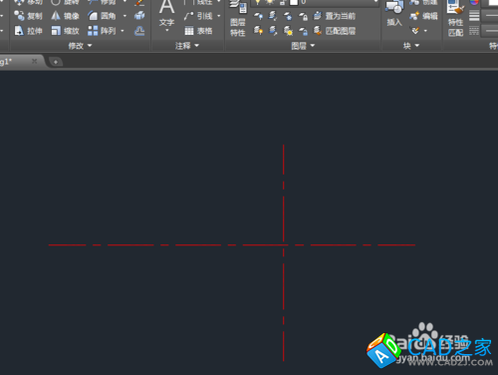Open Layer Properties (图层特性) manager
The height and width of the screenshot is (375, 498).
[x=238, y=18]
